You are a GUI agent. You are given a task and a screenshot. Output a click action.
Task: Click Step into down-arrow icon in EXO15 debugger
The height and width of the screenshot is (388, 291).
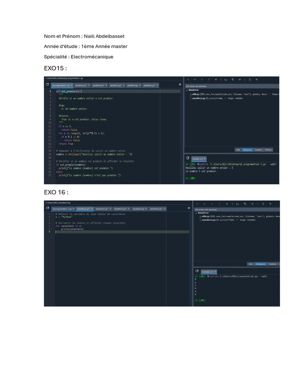202,80
